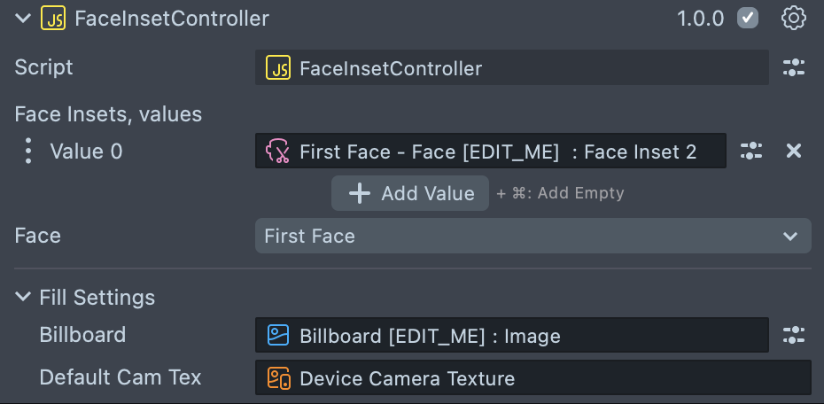The image size is (824, 404).
Task: Select the Billboard [EDIT_ME] : Image field
Action: click(511, 336)
